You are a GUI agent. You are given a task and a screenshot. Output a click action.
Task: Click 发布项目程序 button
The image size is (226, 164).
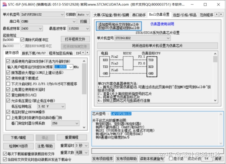(x=103, y=159)
